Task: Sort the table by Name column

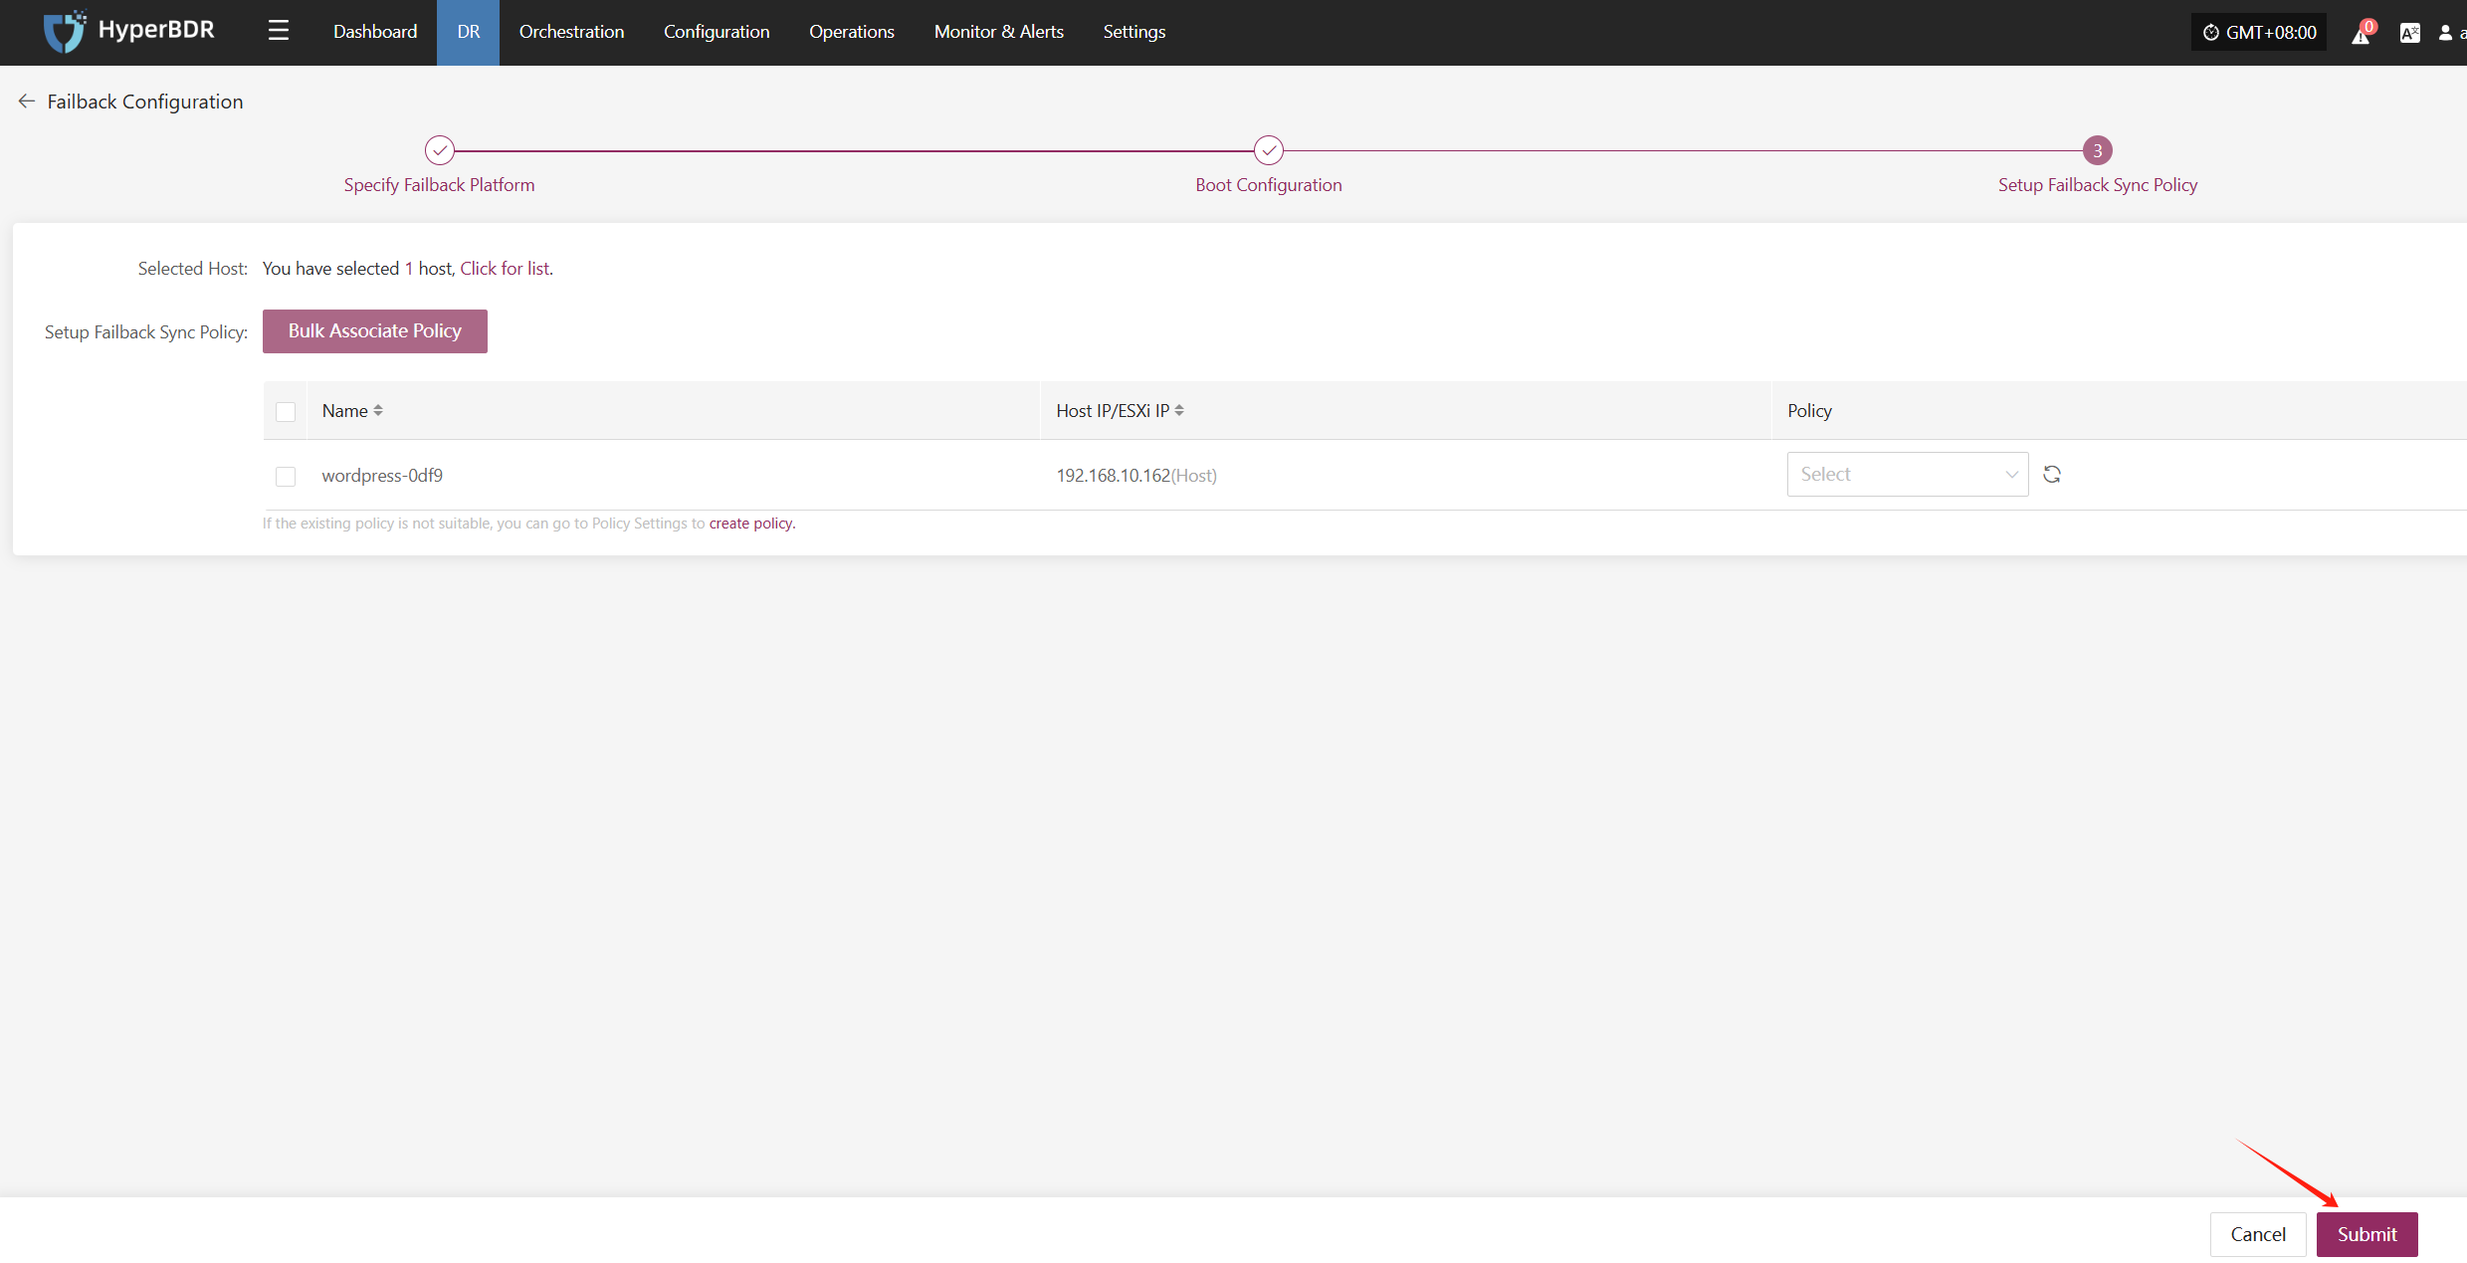Action: (378, 411)
